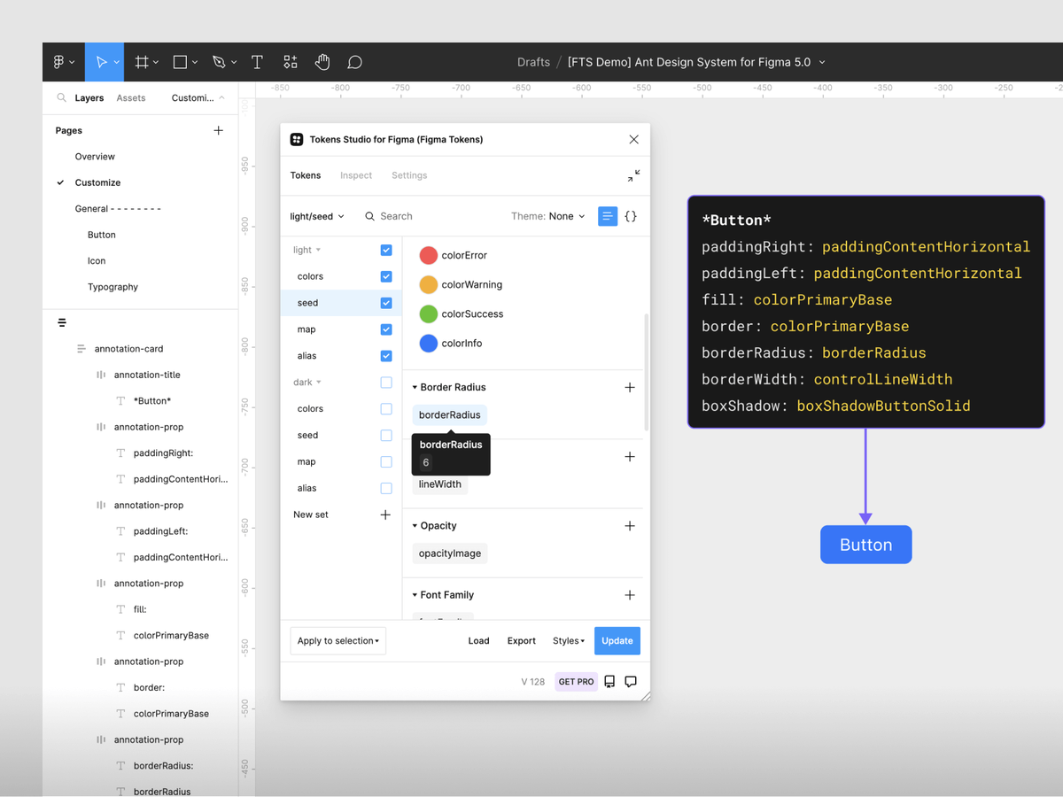
Task: Enable the dark set checkbox
Action: (386, 383)
